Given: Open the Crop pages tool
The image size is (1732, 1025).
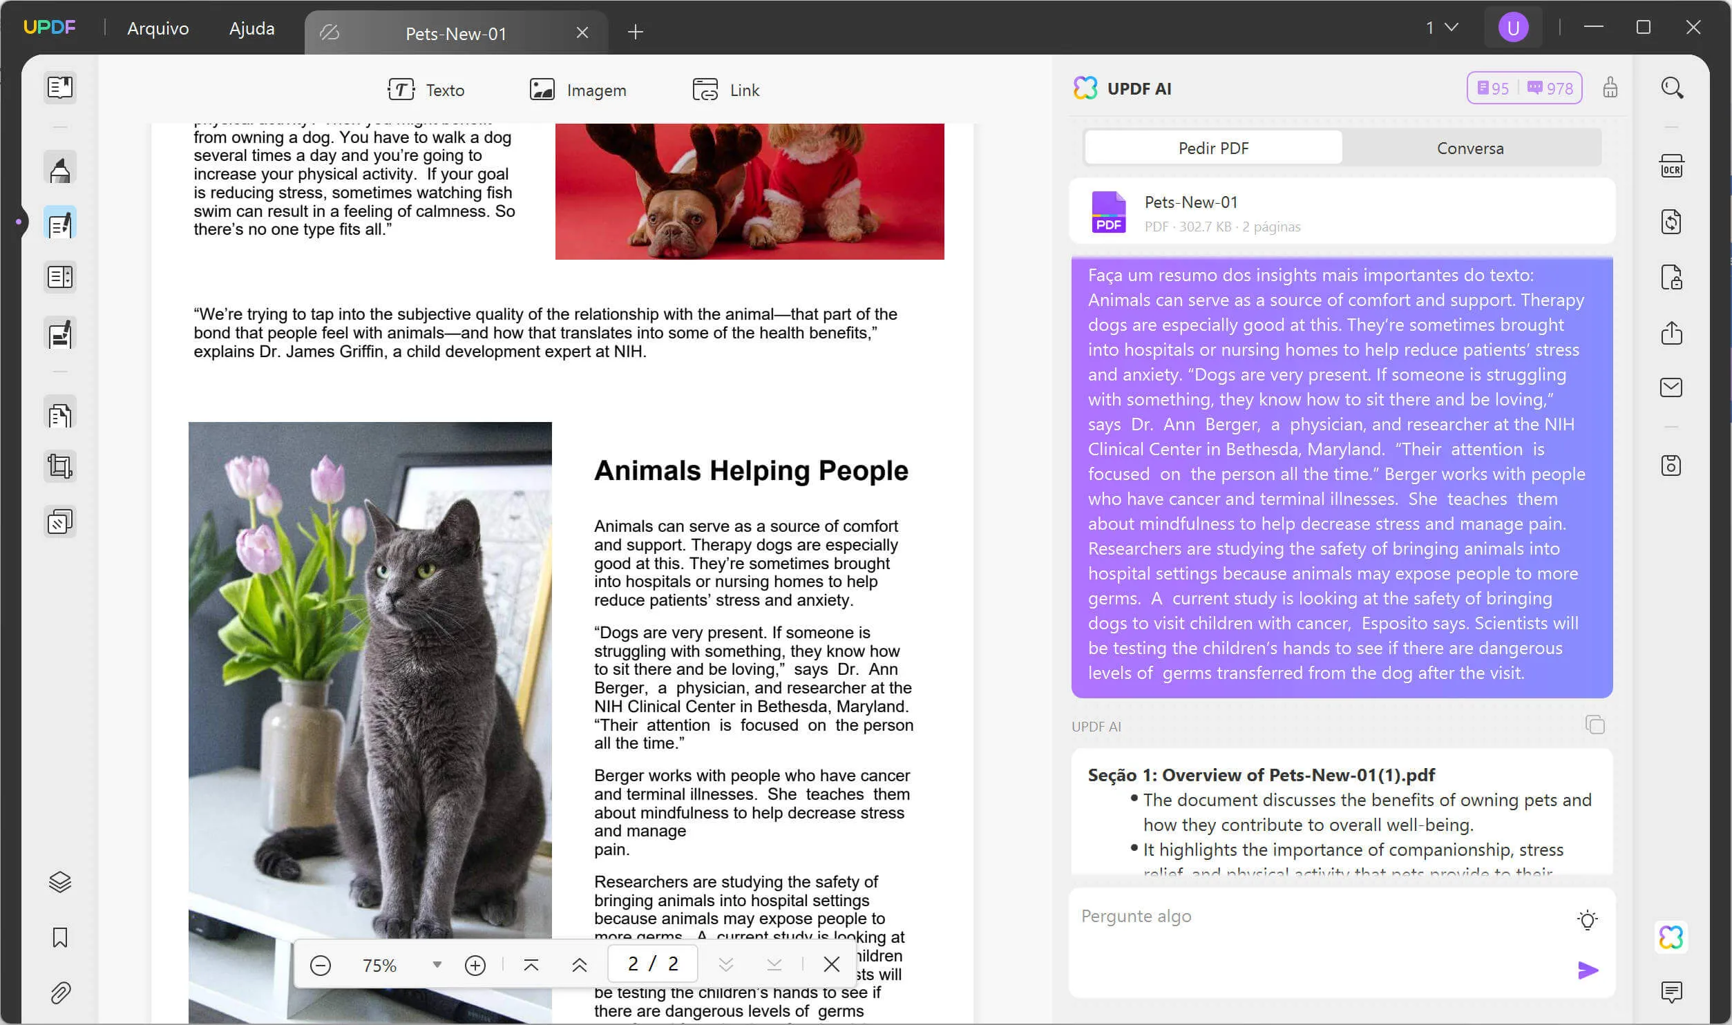Looking at the screenshot, I should point(60,466).
